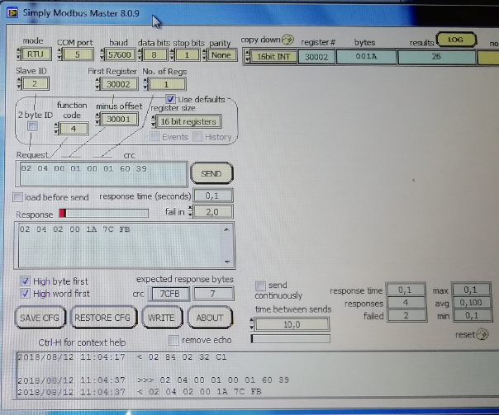
Task: Click the Simply Modbus Master title bar icon
Action: (x=12, y=13)
